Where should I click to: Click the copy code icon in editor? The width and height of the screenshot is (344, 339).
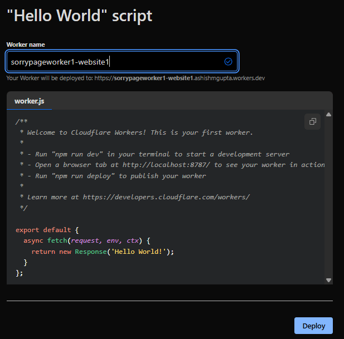pyautogui.click(x=312, y=122)
